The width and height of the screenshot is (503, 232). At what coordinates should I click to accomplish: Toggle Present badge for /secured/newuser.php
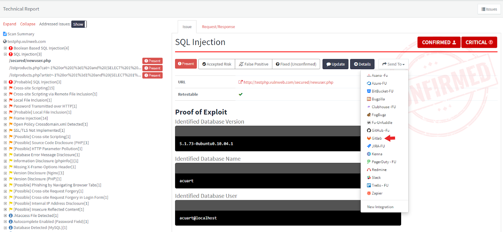(x=152, y=61)
